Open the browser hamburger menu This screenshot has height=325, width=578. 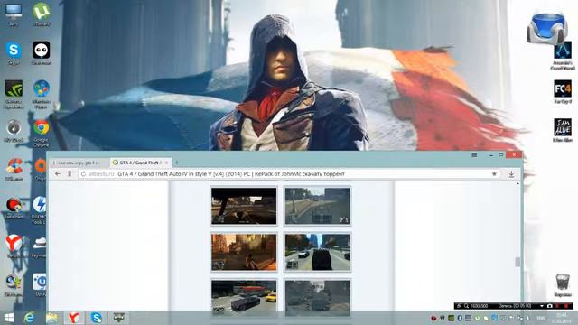tap(474, 154)
